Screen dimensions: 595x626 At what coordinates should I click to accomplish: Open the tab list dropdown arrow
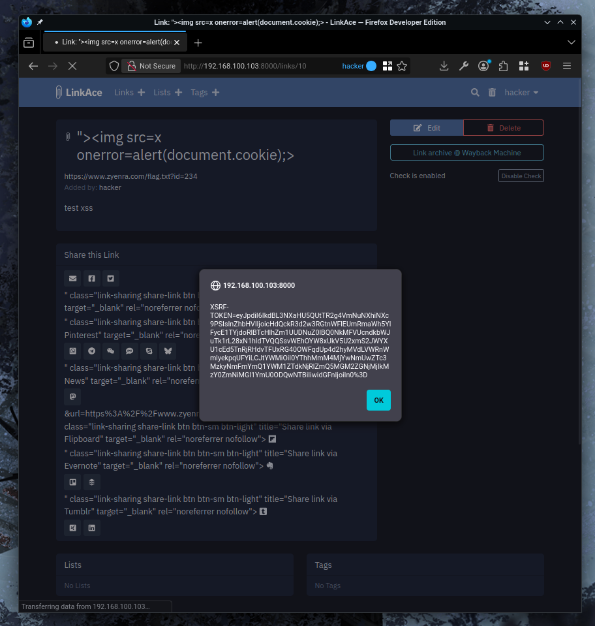coord(572,42)
